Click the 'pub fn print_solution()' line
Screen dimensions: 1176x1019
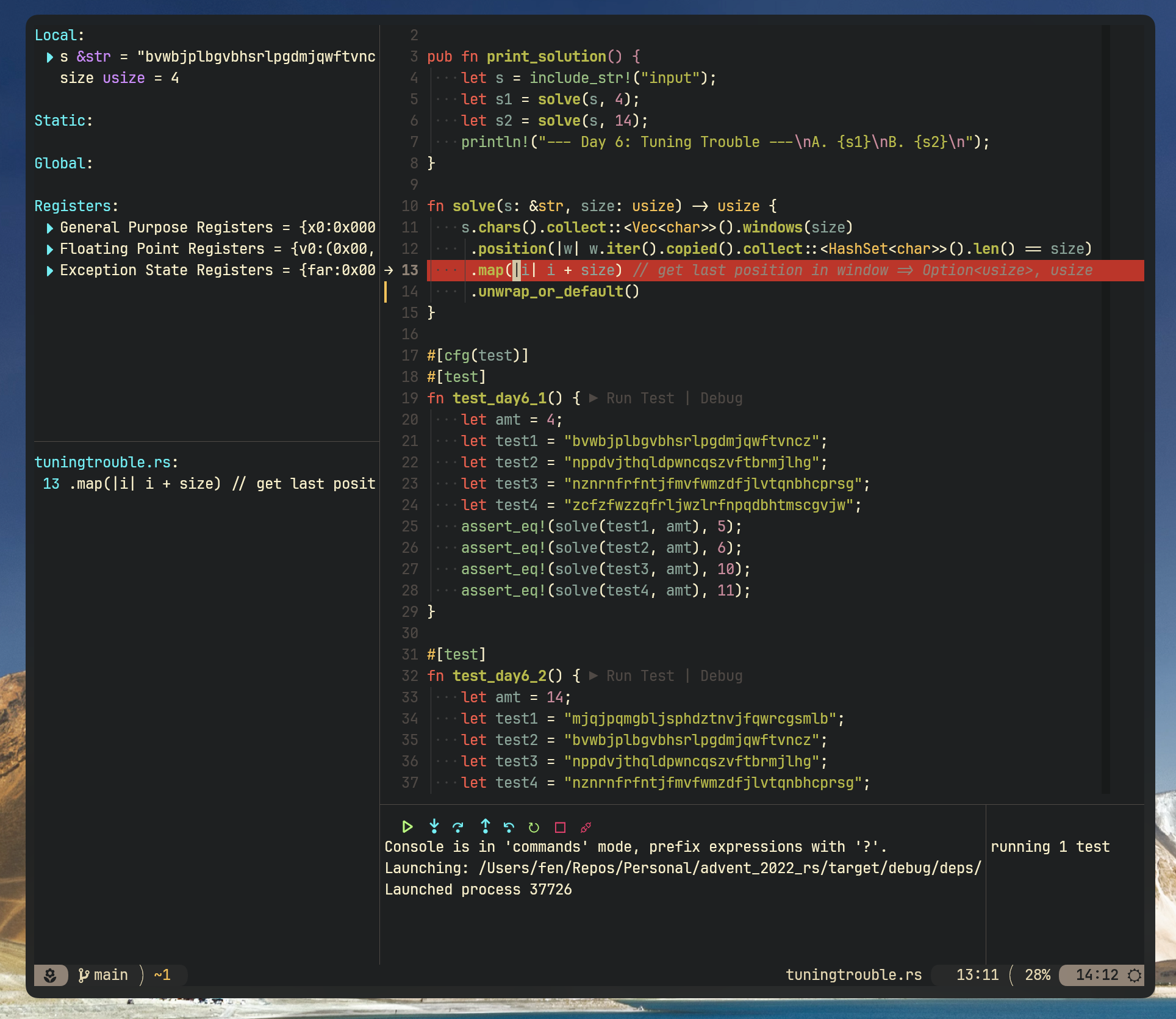(x=534, y=57)
